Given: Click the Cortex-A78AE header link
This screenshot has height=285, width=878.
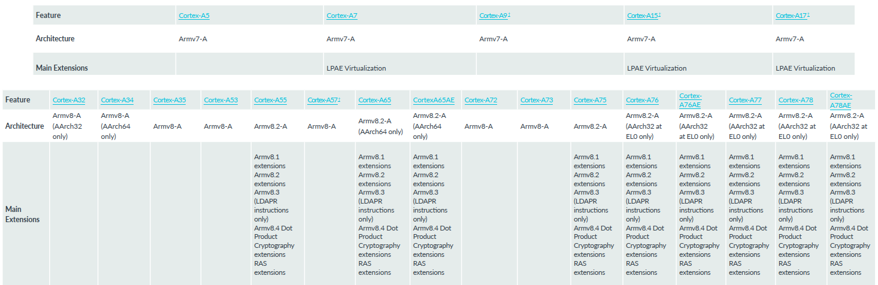Looking at the screenshot, I should [x=841, y=100].
